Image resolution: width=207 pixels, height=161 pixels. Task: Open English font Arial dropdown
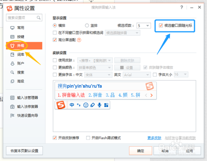pos(137,75)
